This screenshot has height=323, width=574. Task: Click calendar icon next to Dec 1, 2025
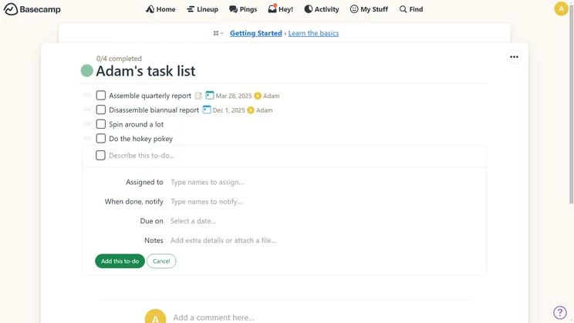coord(207,109)
